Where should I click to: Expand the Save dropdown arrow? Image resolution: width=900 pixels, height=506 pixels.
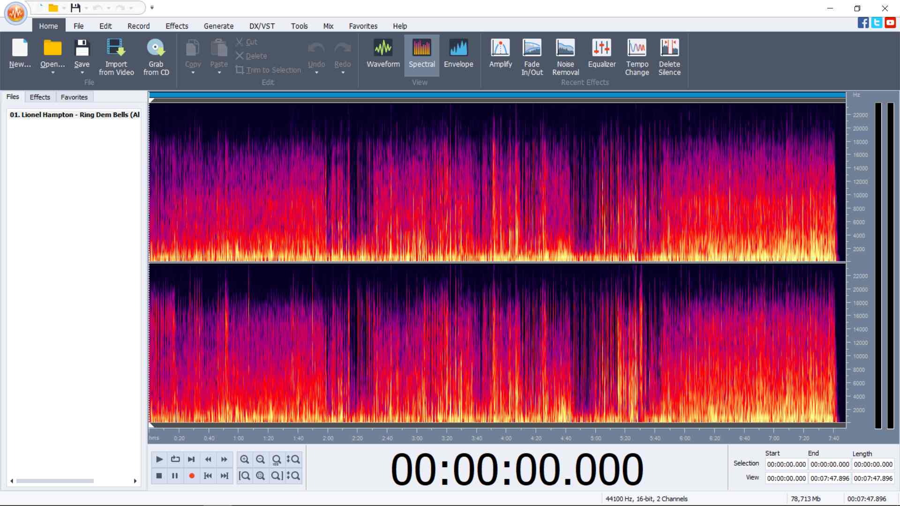click(82, 73)
